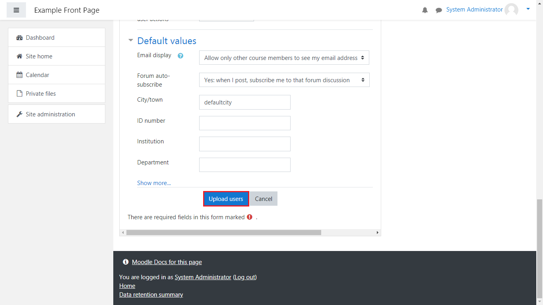Click the horizontal scrollbar under the form

click(223, 232)
